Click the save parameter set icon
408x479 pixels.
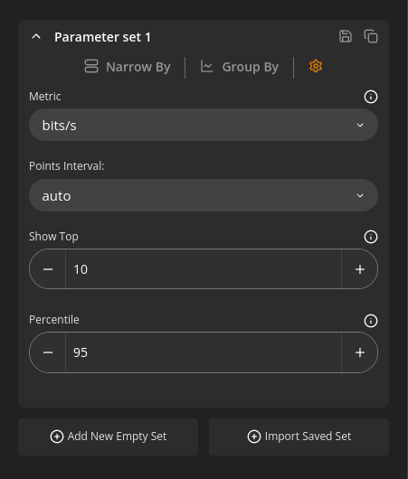click(346, 36)
